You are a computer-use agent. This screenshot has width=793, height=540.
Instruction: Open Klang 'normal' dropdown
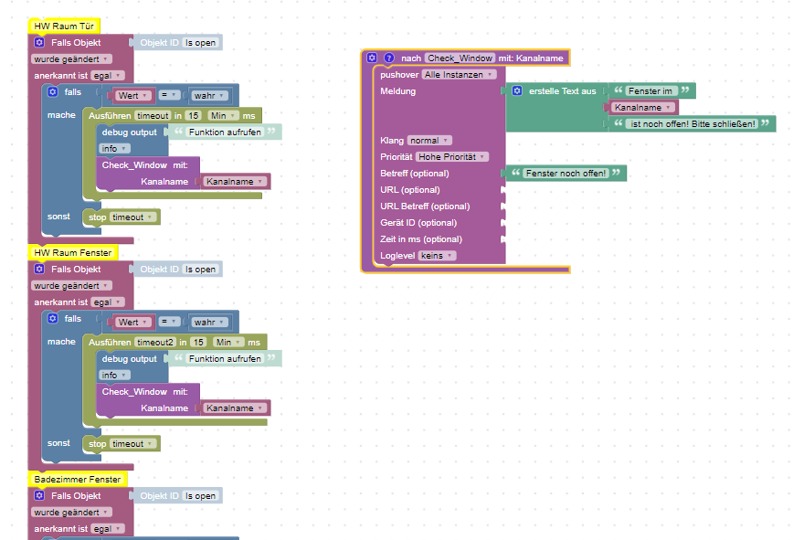tap(429, 141)
